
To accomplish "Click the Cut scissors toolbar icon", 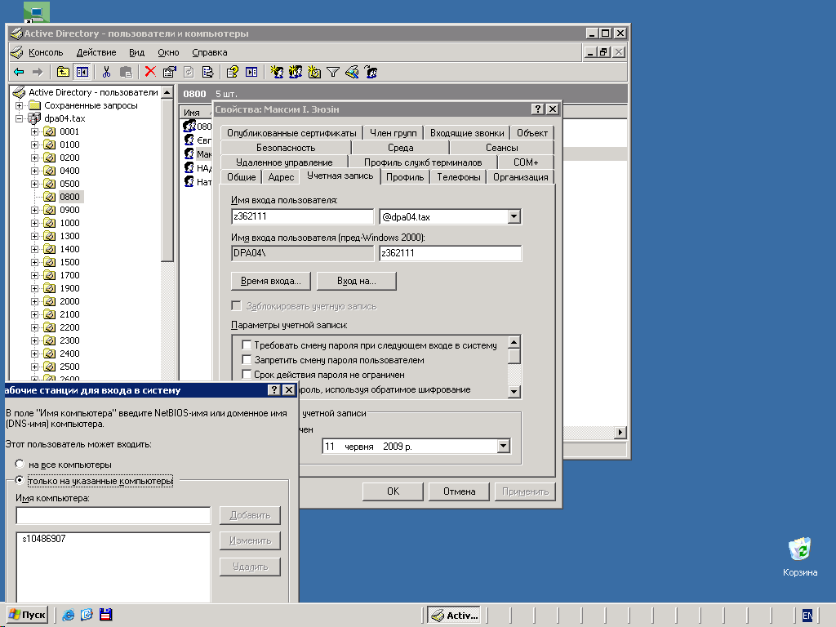I will pyautogui.click(x=106, y=72).
